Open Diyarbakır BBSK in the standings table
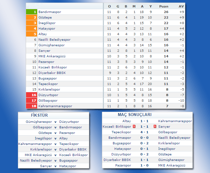210x173 pixels. 52,73
